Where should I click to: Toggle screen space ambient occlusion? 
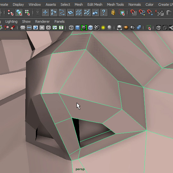pyautogui.click(x=119, y=28)
